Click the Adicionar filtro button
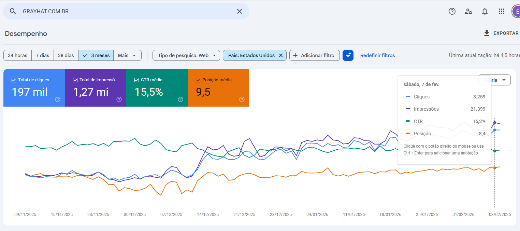This screenshot has height=231, width=520. [x=314, y=55]
